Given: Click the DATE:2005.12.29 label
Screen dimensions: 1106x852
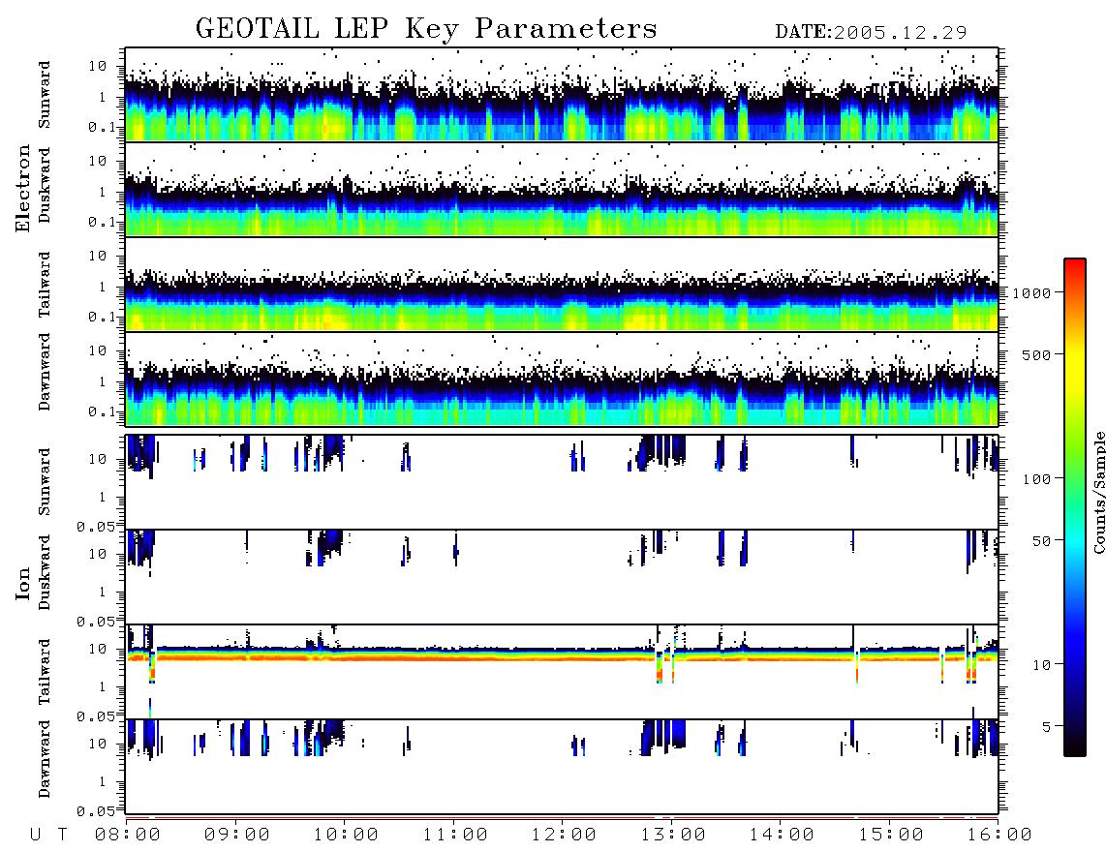Looking at the screenshot, I should click(x=871, y=32).
